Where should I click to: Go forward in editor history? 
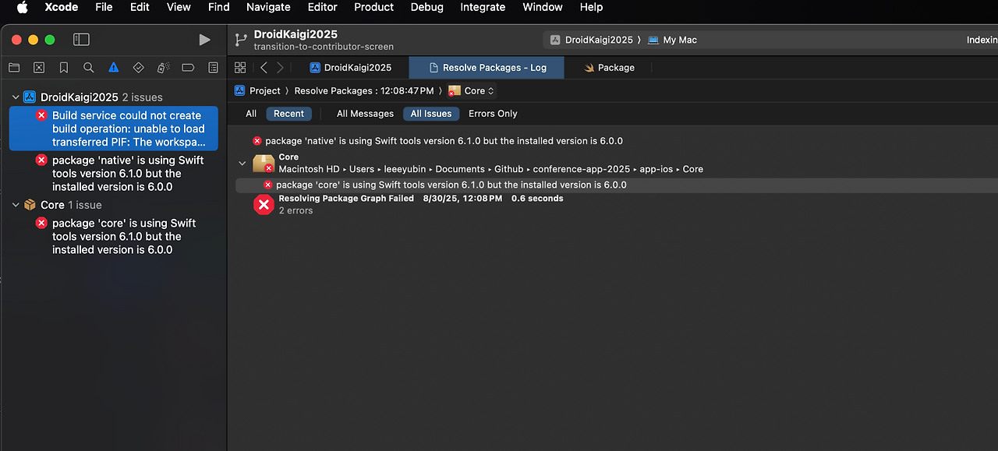tap(281, 68)
